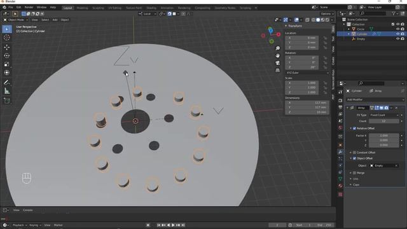Toggle snapping magnet icon in header
407x229 pixels.
click(x=170, y=14)
